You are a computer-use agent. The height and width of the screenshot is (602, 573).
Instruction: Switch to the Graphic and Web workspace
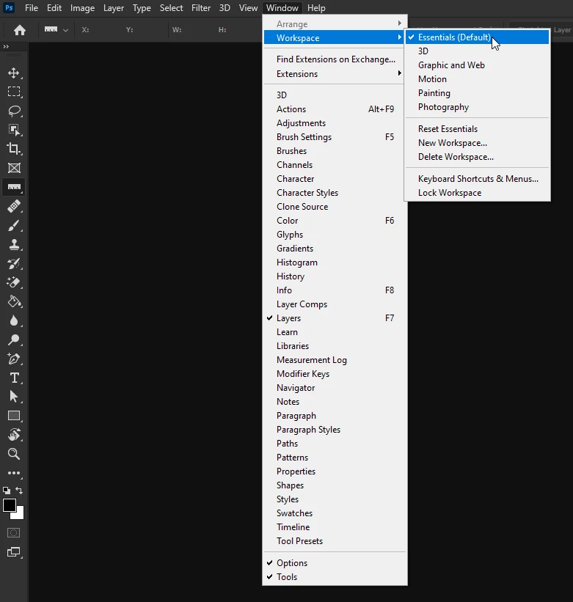pos(478,65)
